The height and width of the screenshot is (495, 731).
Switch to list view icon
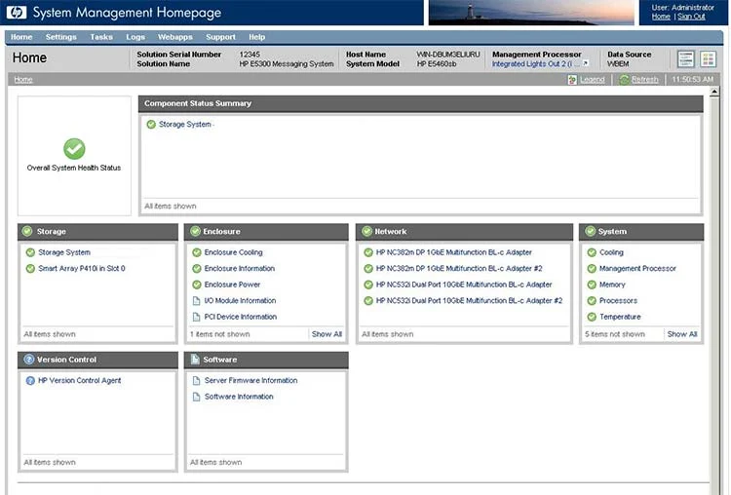[685, 59]
